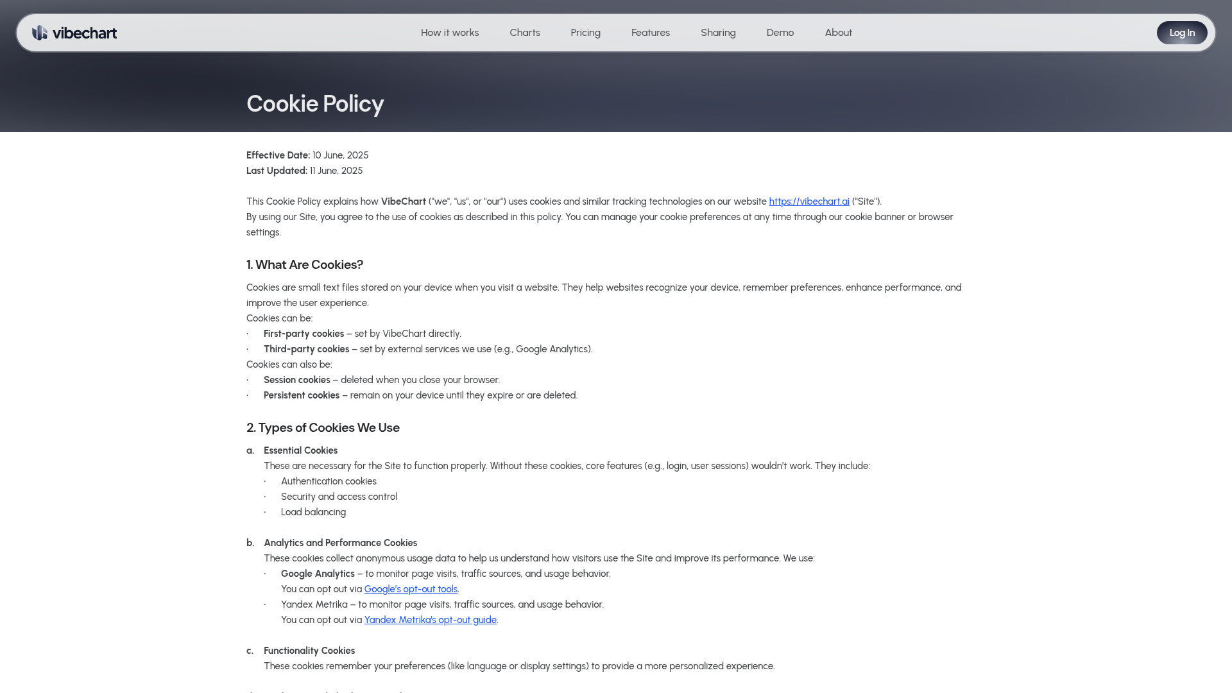
Task: Select Features in the top navigation
Action: pyautogui.click(x=651, y=33)
